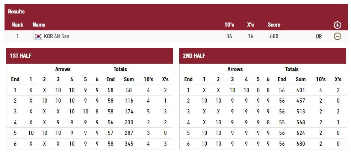
Task: Click the OR record abbreviation
Action: click(x=319, y=36)
